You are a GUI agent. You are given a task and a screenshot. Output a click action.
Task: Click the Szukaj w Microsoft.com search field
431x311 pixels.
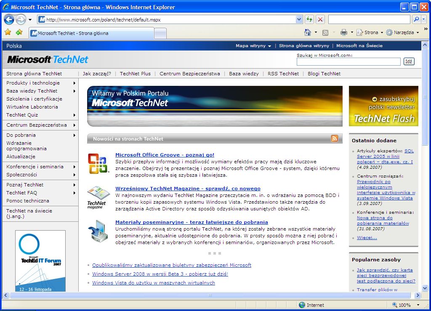349,61
